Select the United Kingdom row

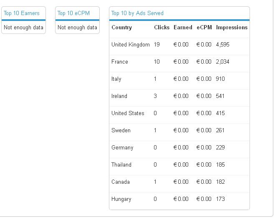pos(130,44)
